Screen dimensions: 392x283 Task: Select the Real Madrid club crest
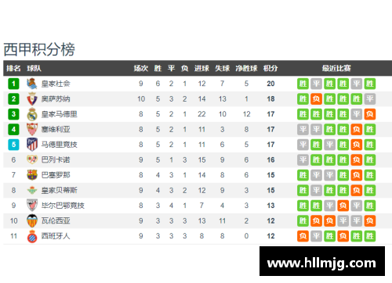tap(32, 114)
